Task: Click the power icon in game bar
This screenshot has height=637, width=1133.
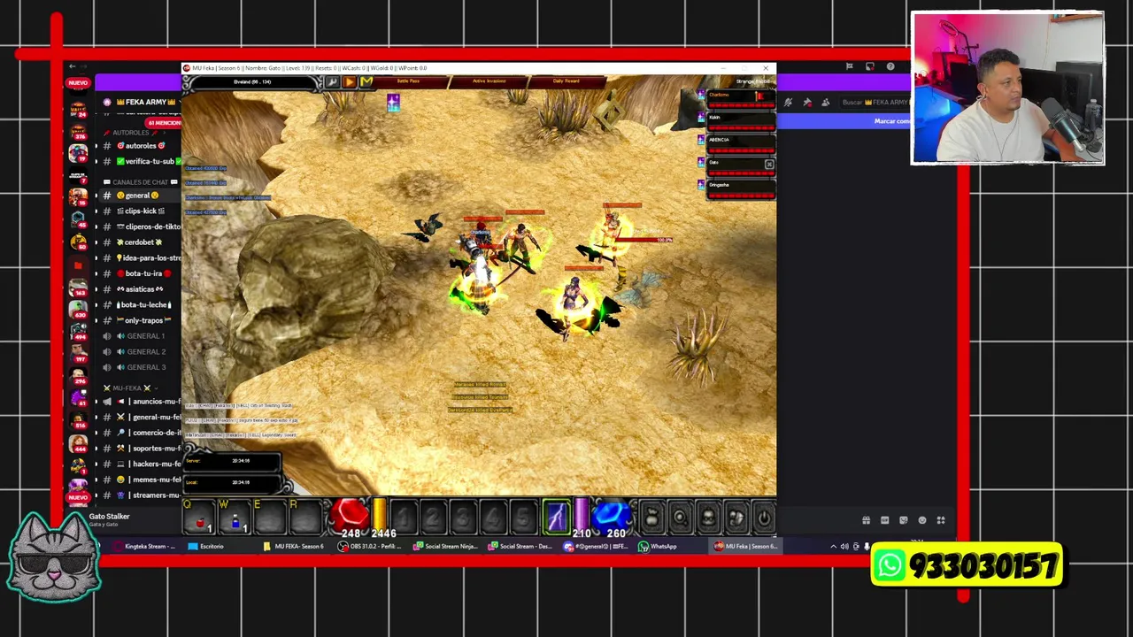Action: (764, 518)
